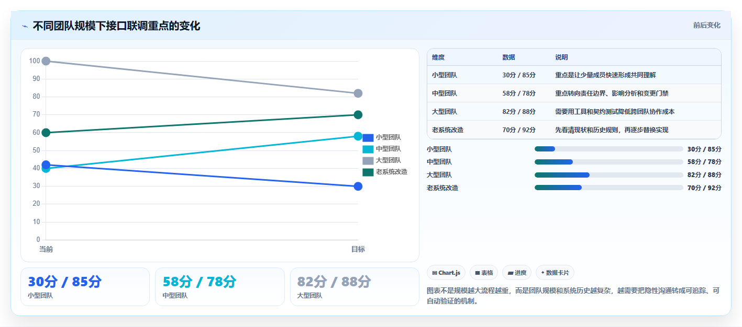Screen dimensions: 742x327
Task: Click the 表格 tag chip
Action: [x=484, y=273]
